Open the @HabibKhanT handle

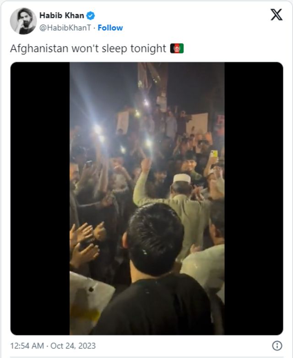[x=65, y=28]
